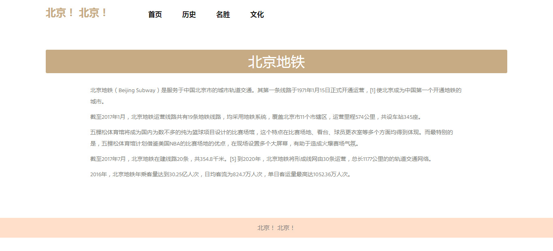Click the paragraph starting 北京地铁（Beijing Subway）
This screenshot has height=251, width=553.
pos(276,96)
